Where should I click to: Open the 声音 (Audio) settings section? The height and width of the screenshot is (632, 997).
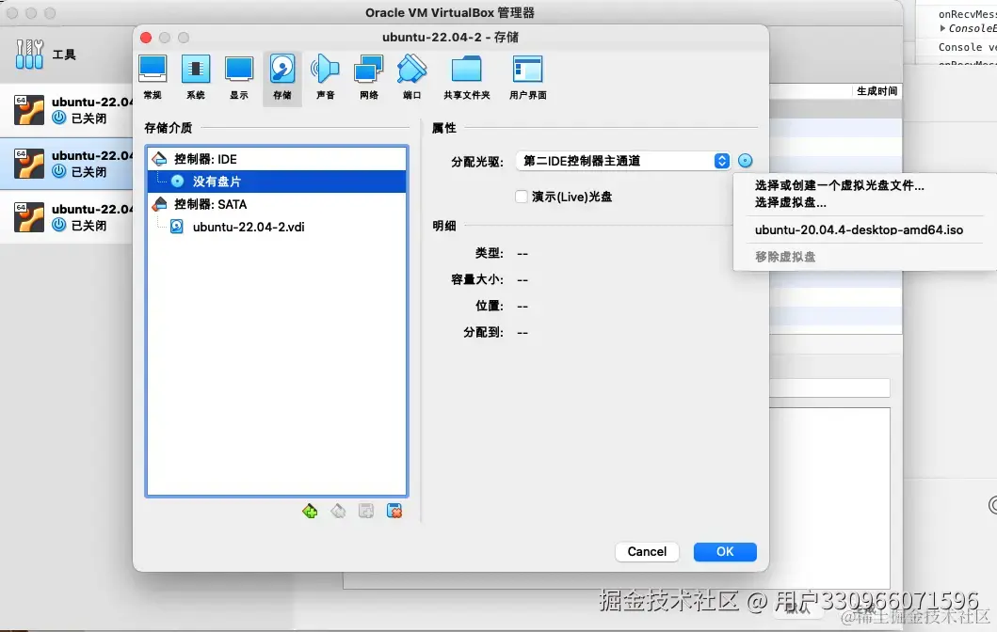pos(325,77)
